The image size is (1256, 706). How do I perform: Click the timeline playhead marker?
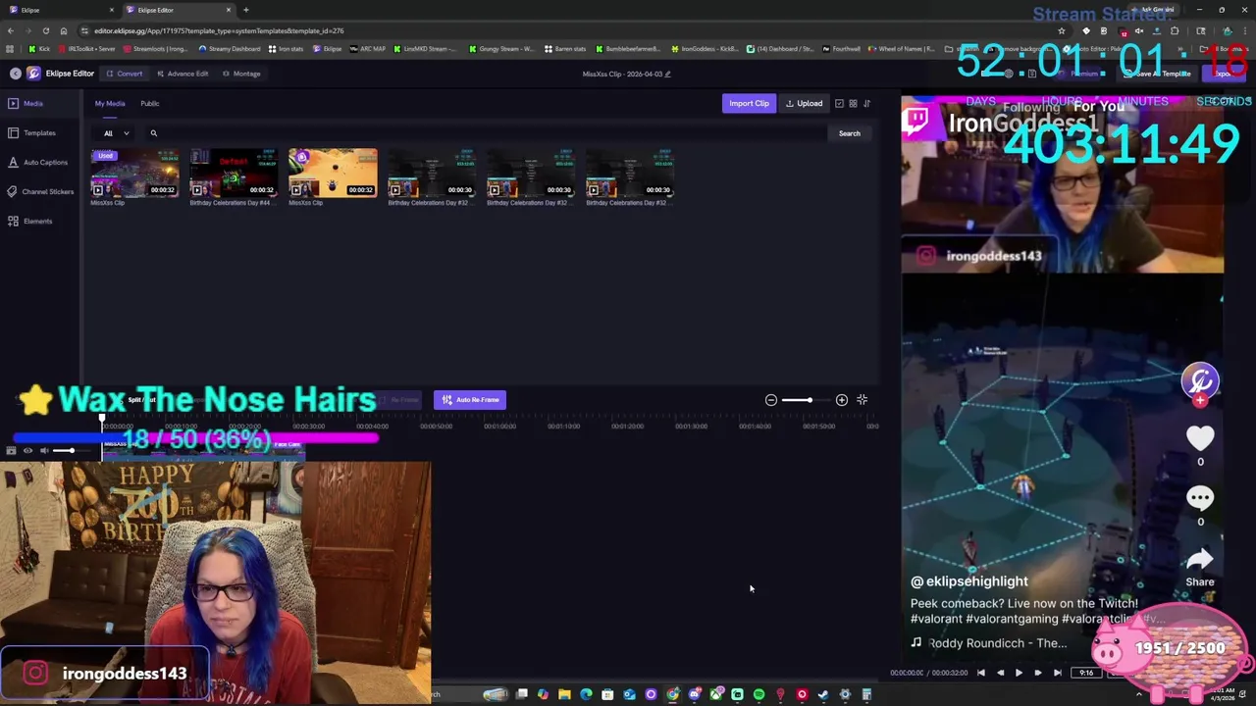click(x=102, y=420)
